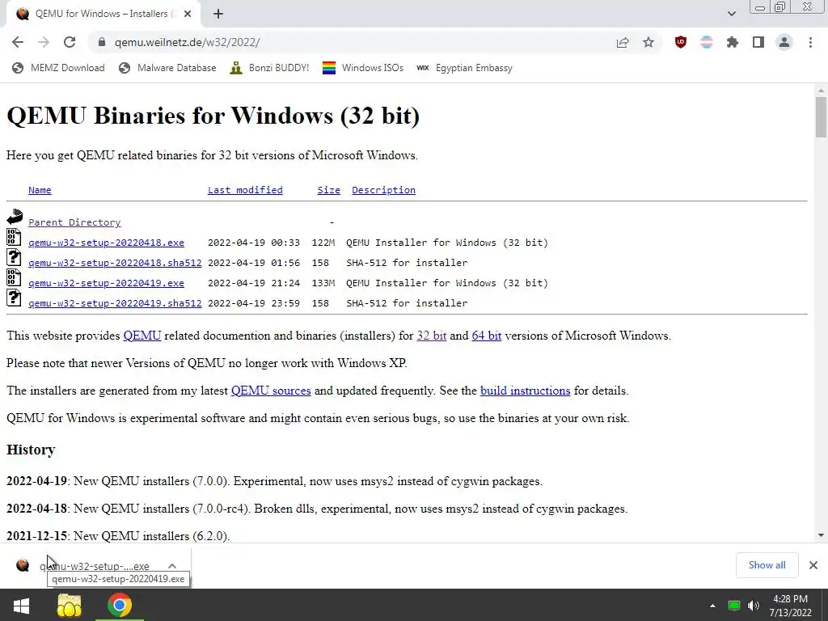Click the green network tray icon
Viewport: 828px width, 621px height.
(x=734, y=606)
